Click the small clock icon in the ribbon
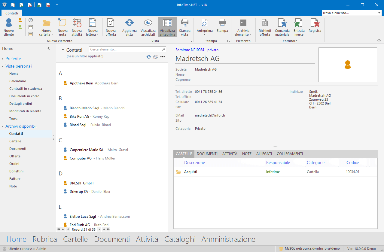This screenshot has width=384, height=252. click(x=31, y=20)
